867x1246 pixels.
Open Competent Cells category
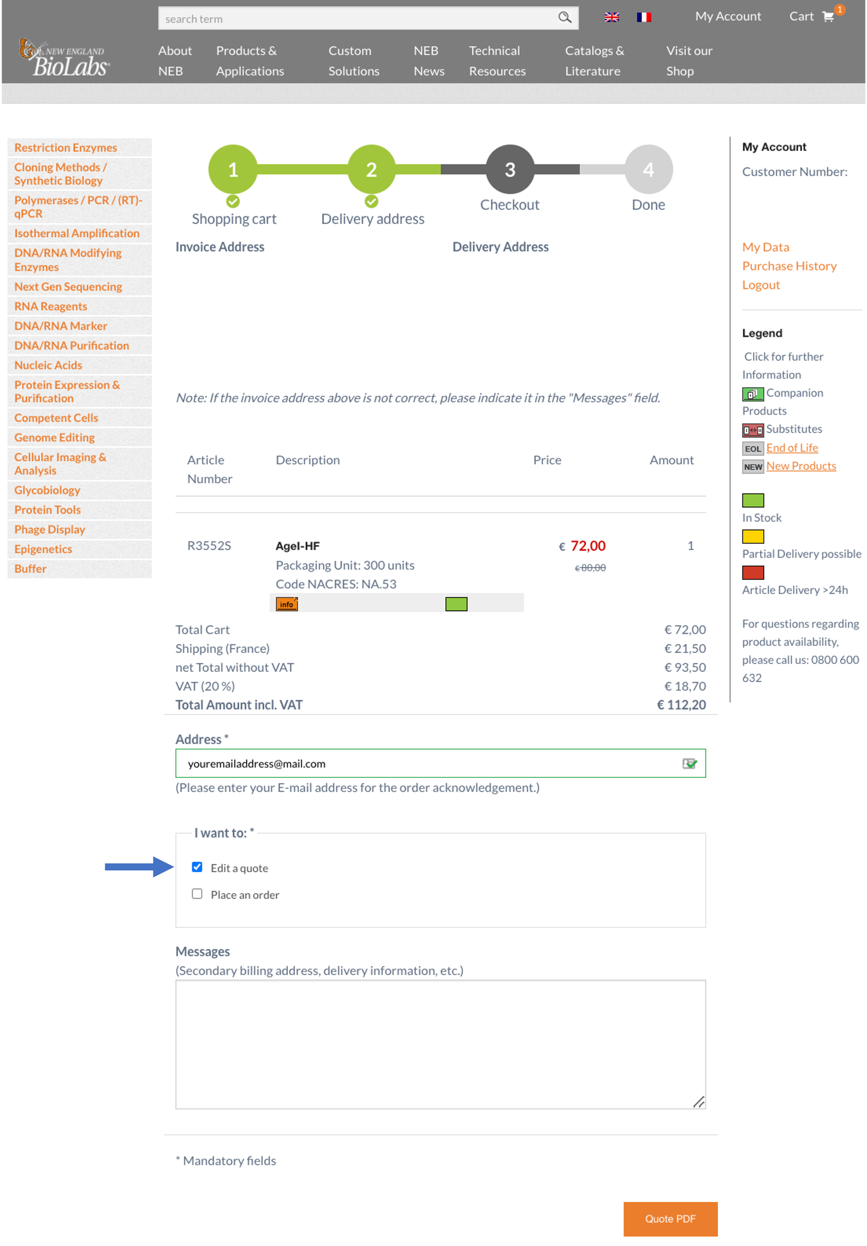coord(80,418)
